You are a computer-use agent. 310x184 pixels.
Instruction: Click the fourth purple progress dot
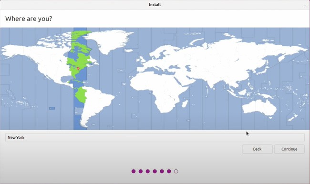[x=155, y=171]
